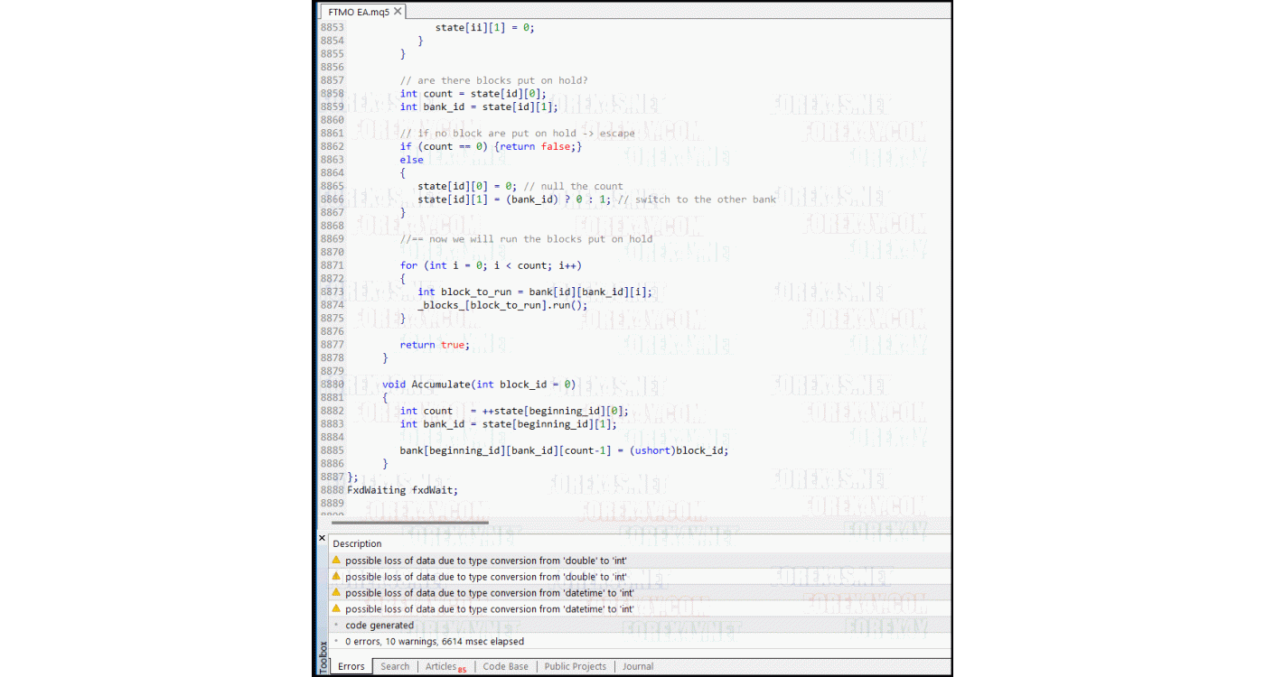Close the Toolbox panel
Screen dimensions: 1265x677
tap(322, 537)
